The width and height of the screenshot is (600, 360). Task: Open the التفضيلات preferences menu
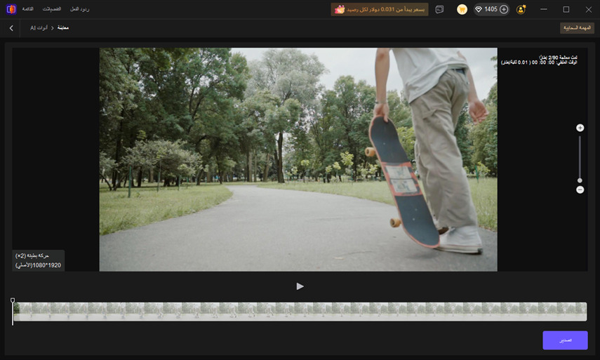pyautogui.click(x=52, y=9)
